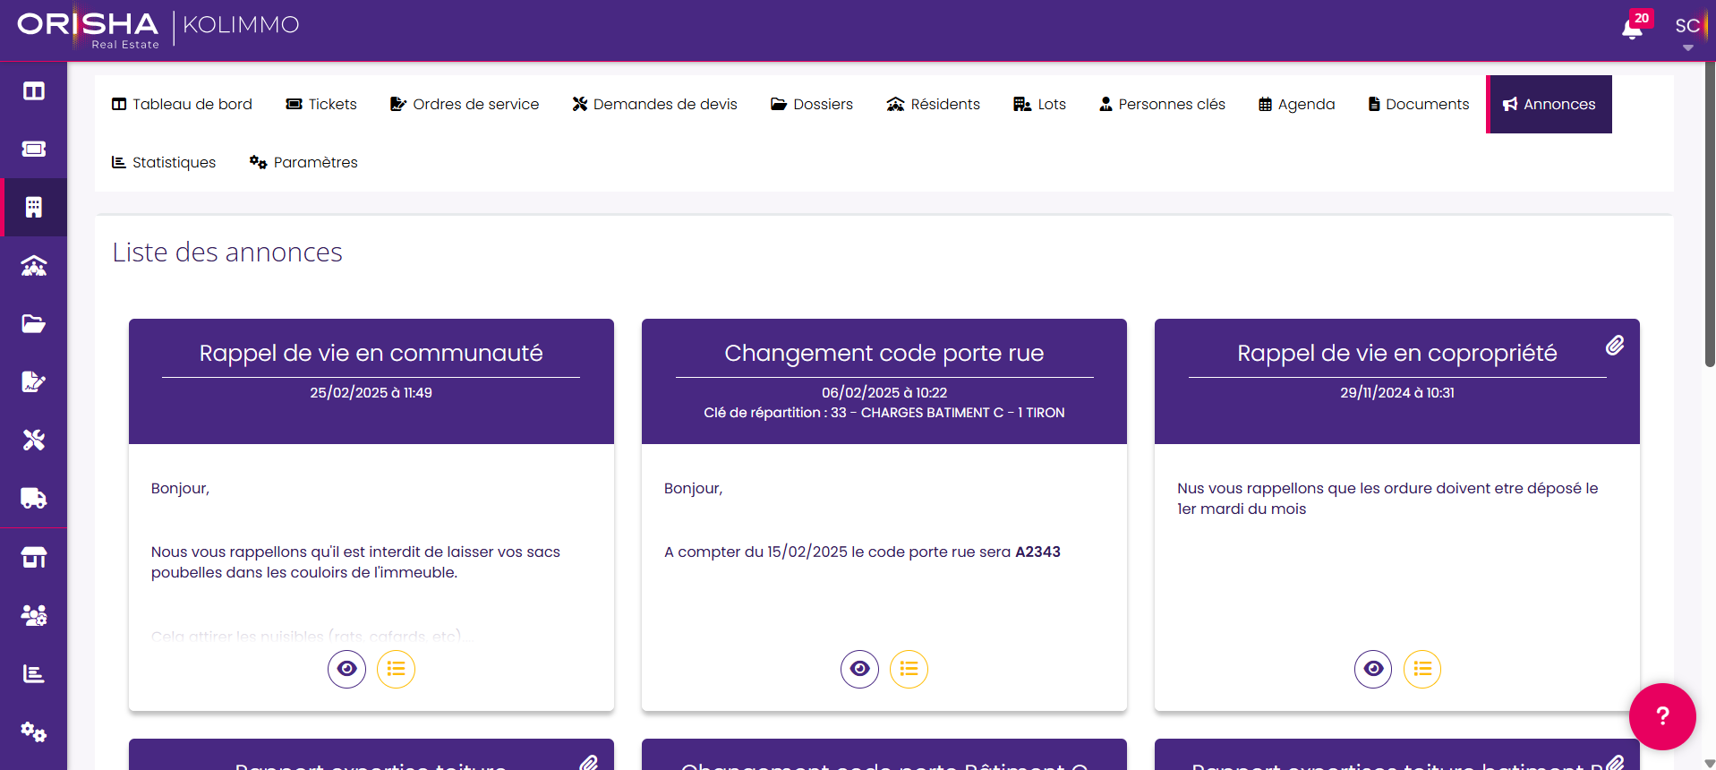View the Rappel de vie en communauté announcement
The height and width of the screenshot is (770, 1716).
[x=347, y=669]
